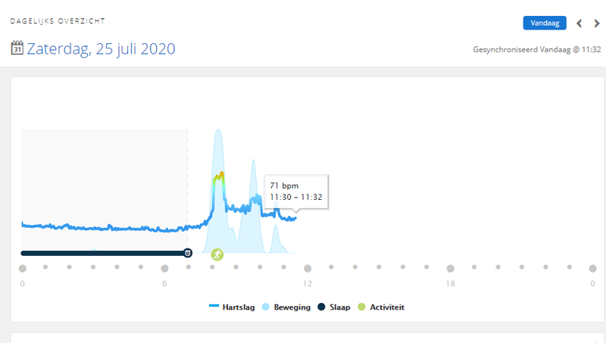Viewport: 606px width, 343px height.
Task: Click the Gesynchroniseerd Vandaag sync status text
Action: tap(536, 50)
